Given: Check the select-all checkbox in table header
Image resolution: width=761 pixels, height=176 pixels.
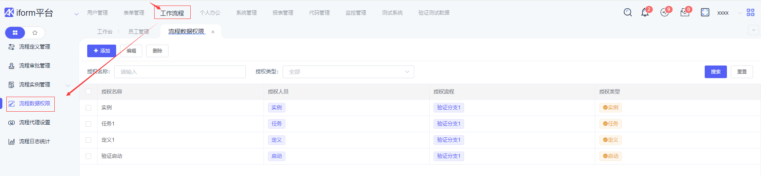Looking at the screenshot, I should 88,92.
